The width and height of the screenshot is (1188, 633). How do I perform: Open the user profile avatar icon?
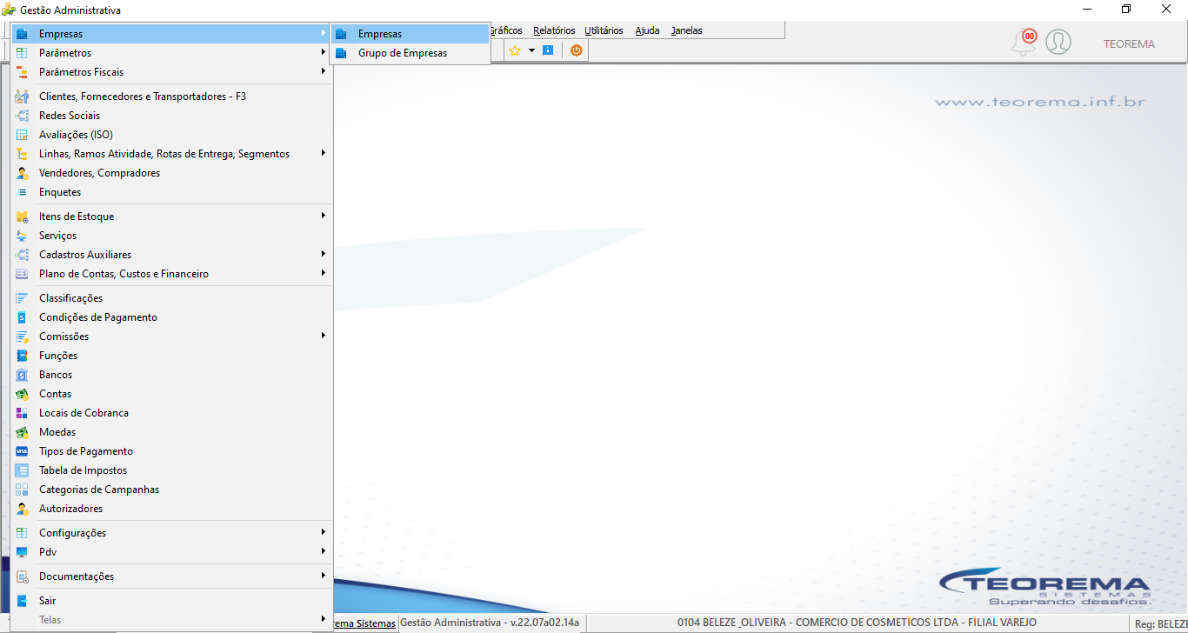coord(1058,42)
